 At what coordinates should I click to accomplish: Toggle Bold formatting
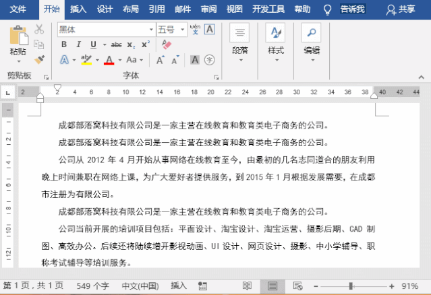tap(64, 44)
